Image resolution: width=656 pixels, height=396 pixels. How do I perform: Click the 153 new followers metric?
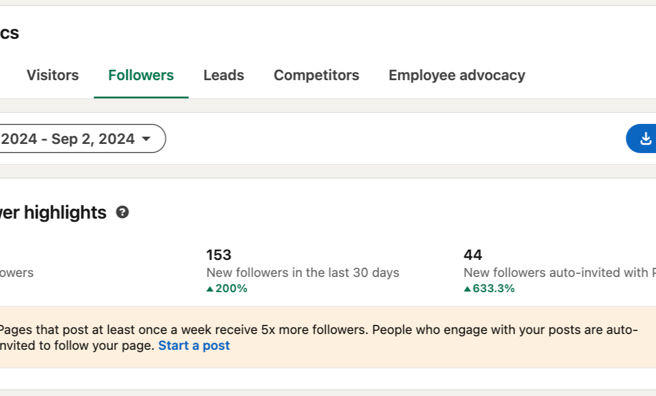[219, 254]
